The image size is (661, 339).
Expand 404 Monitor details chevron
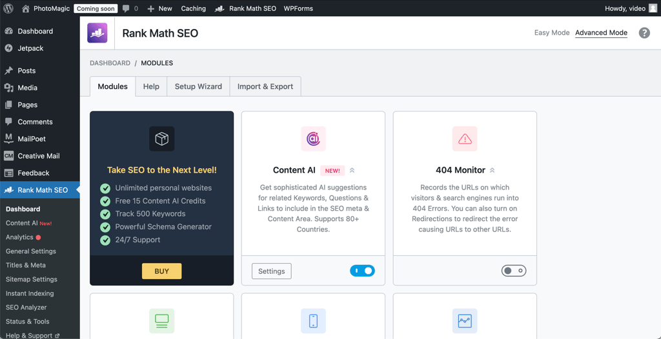point(492,171)
